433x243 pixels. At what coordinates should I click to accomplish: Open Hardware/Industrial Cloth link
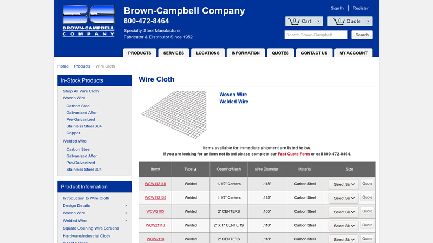click(86, 236)
